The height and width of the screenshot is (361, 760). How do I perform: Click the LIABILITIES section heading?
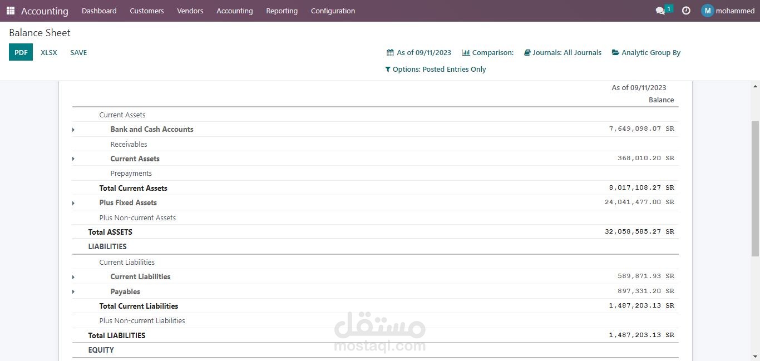point(107,246)
